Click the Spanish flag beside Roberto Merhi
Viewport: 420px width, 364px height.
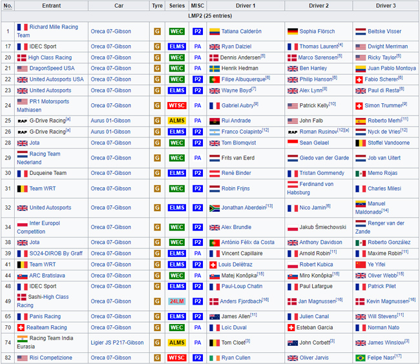[x=361, y=121]
